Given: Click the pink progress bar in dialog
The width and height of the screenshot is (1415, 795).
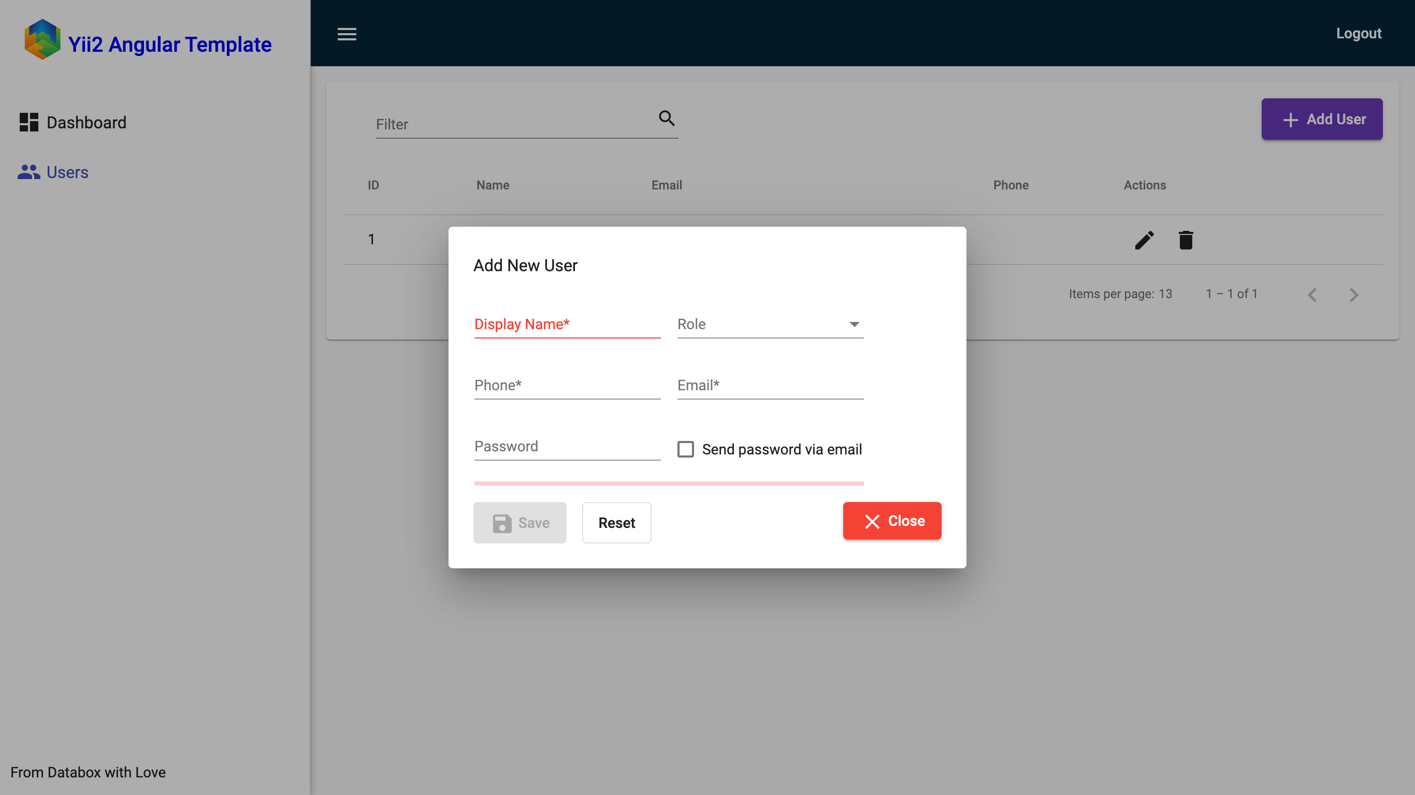Looking at the screenshot, I should 668,483.
